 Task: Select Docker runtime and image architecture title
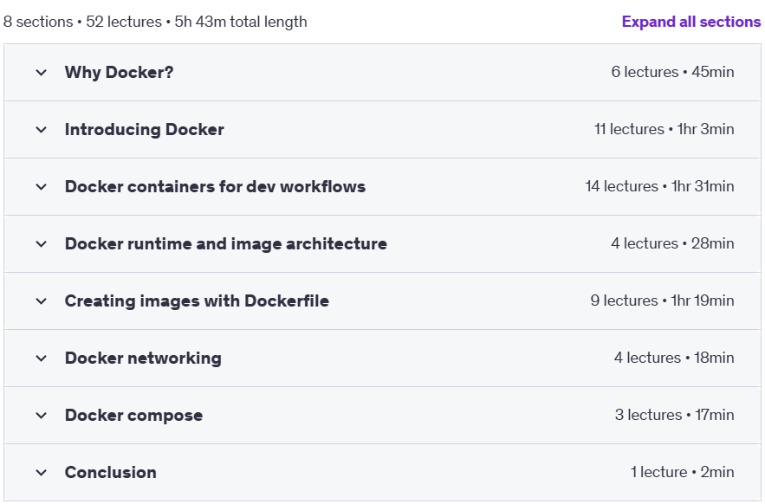(x=226, y=243)
